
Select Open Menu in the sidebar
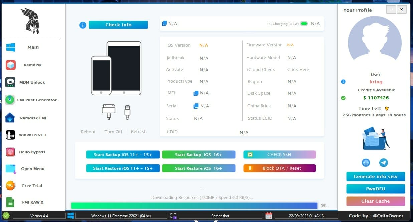tap(10, 169)
